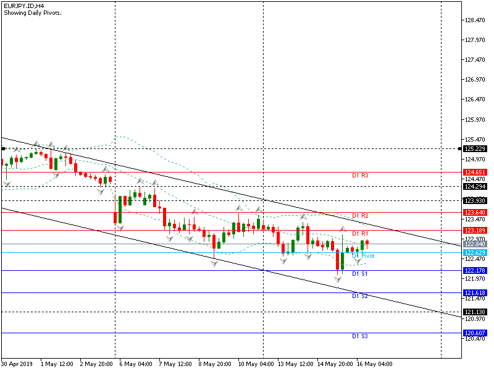Click the 123.640 red price tag
This screenshot has width=494, height=371.
[x=475, y=212]
